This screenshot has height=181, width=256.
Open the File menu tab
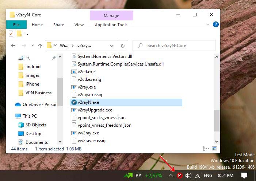click(16, 25)
